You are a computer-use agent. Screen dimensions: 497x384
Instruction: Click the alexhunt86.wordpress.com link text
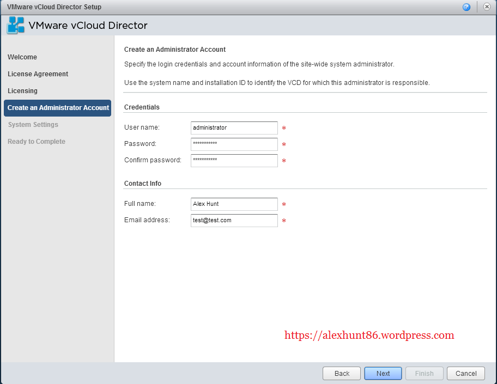[x=369, y=336]
